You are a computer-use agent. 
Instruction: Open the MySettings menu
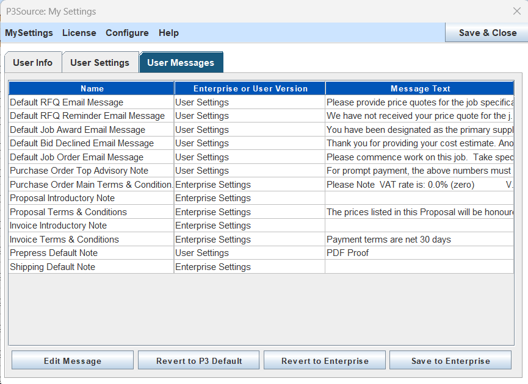point(29,33)
